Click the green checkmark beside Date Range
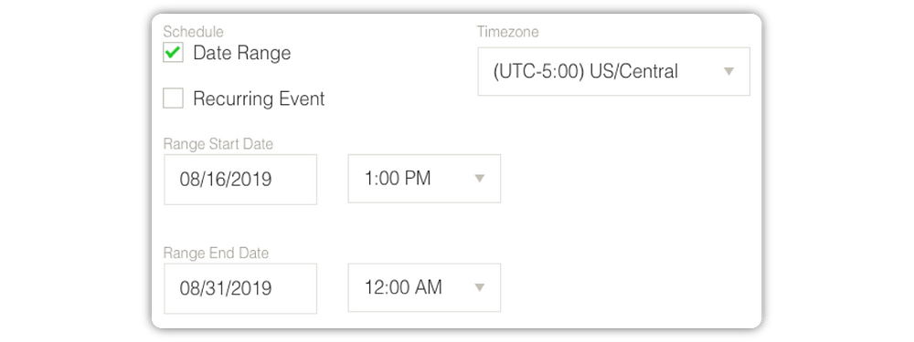This screenshot has width=914, height=342. tap(173, 52)
